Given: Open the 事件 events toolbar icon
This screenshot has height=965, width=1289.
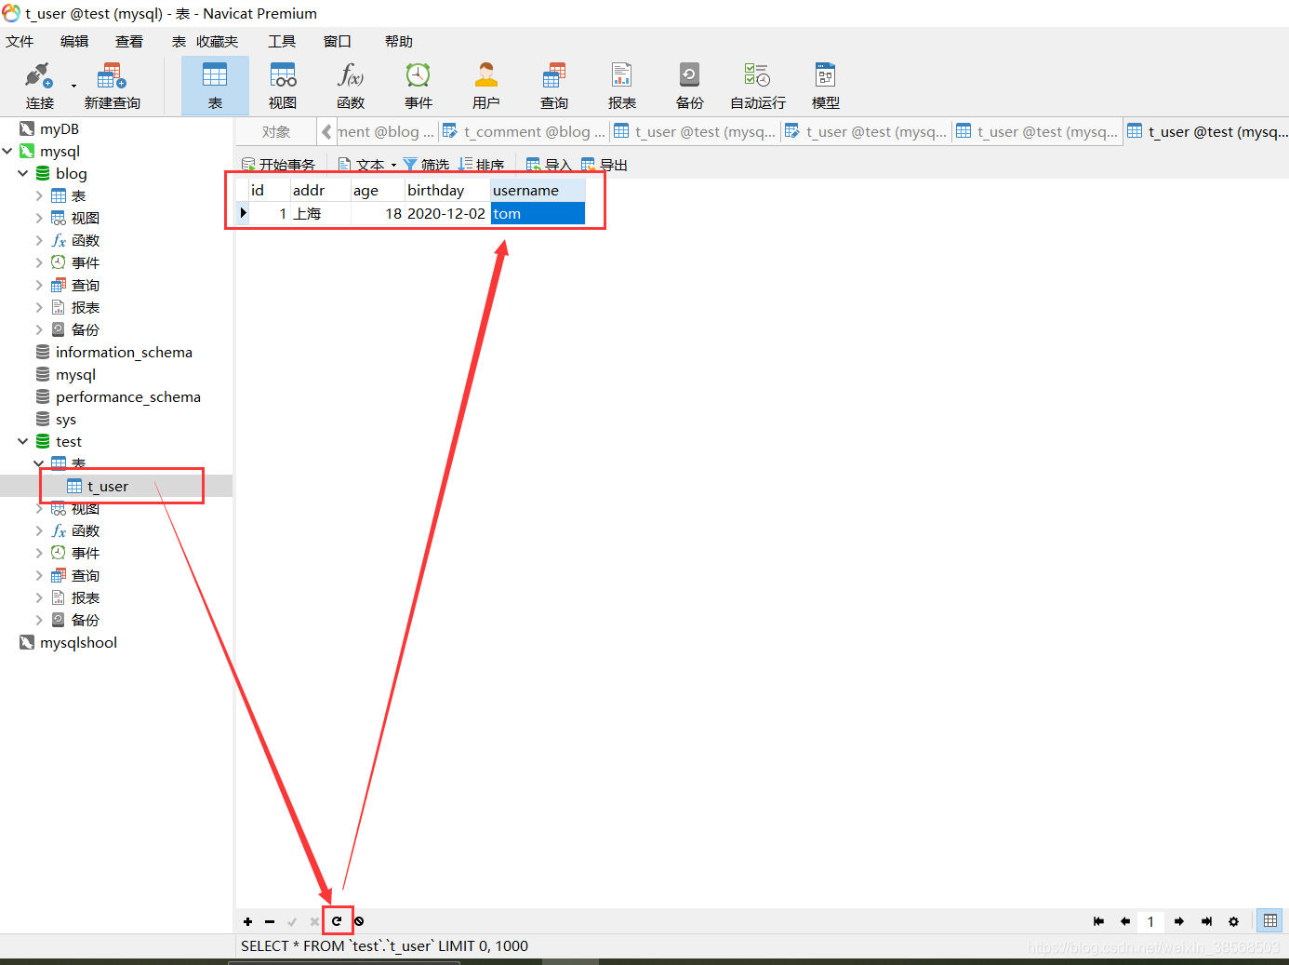Looking at the screenshot, I should click(419, 86).
